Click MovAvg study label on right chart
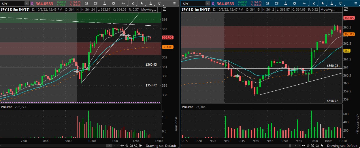The height and width of the screenshot is (148, 360). tap(328, 10)
